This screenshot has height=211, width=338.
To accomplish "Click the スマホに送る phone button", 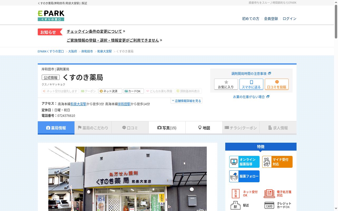I will coord(251,84).
